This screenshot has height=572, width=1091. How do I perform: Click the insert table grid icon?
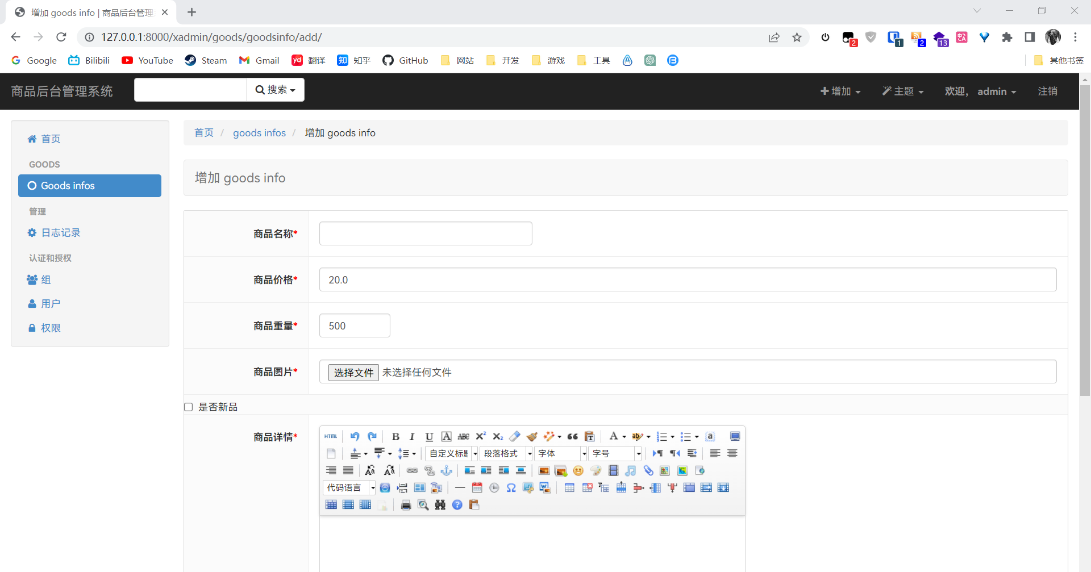point(569,487)
